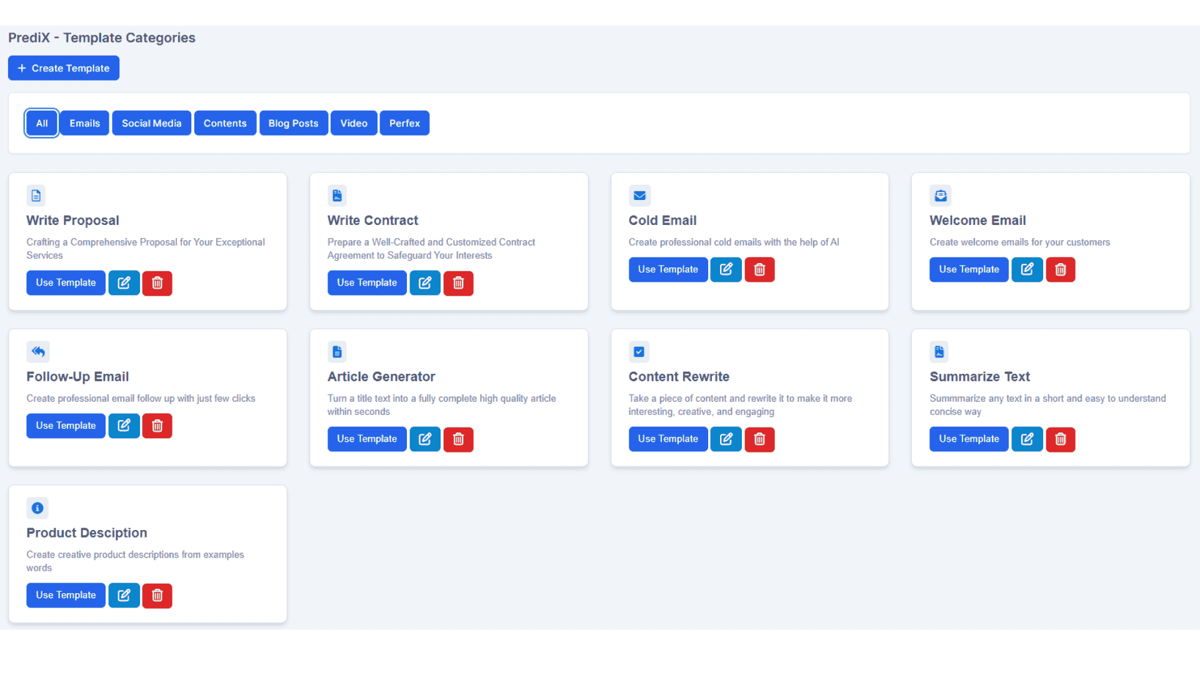Click the 'PrediX - Template Categories' heading

102,38
